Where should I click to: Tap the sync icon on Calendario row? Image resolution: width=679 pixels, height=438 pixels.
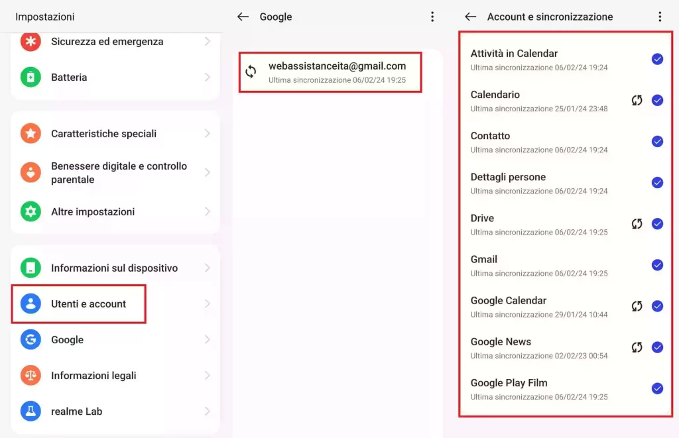point(637,101)
